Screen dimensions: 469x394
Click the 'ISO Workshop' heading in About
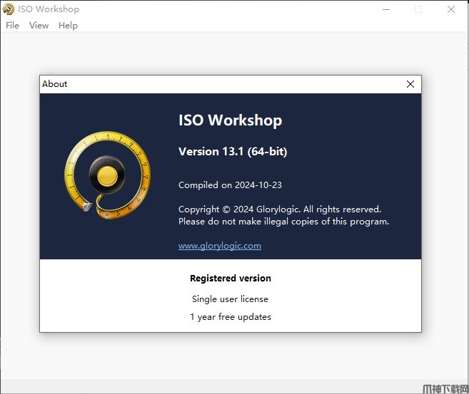coord(231,120)
